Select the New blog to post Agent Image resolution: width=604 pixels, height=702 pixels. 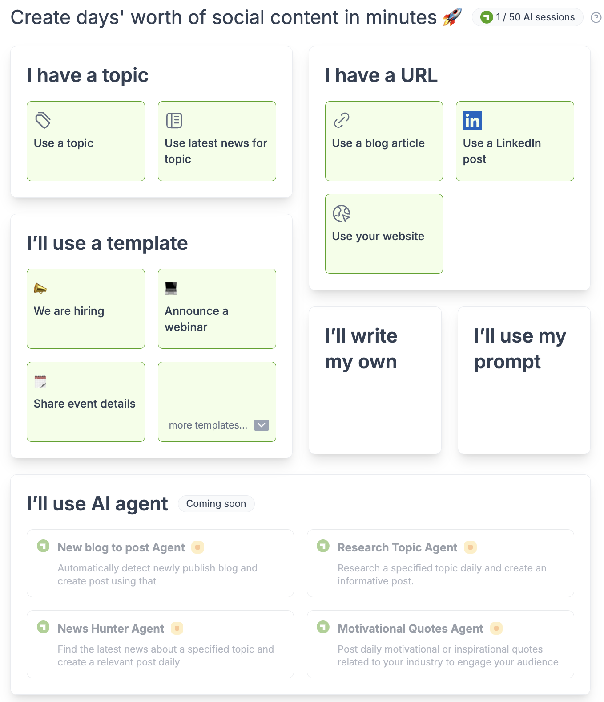[160, 563]
